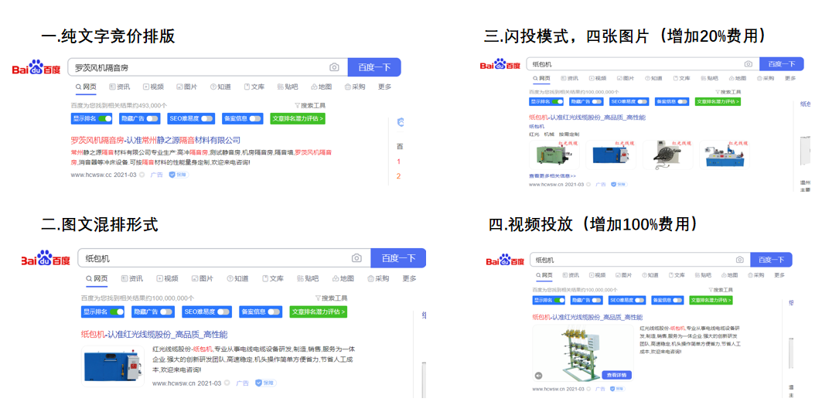
Task: Expand 文章排名潜力评估 in the 罗茨风机隔音房 panel
Action: 297,119
